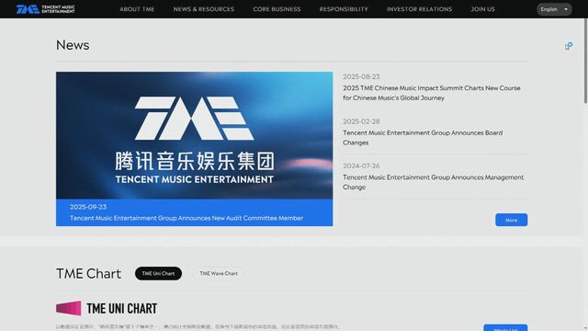Click the TME logo in the header

click(x=45, y=9)
